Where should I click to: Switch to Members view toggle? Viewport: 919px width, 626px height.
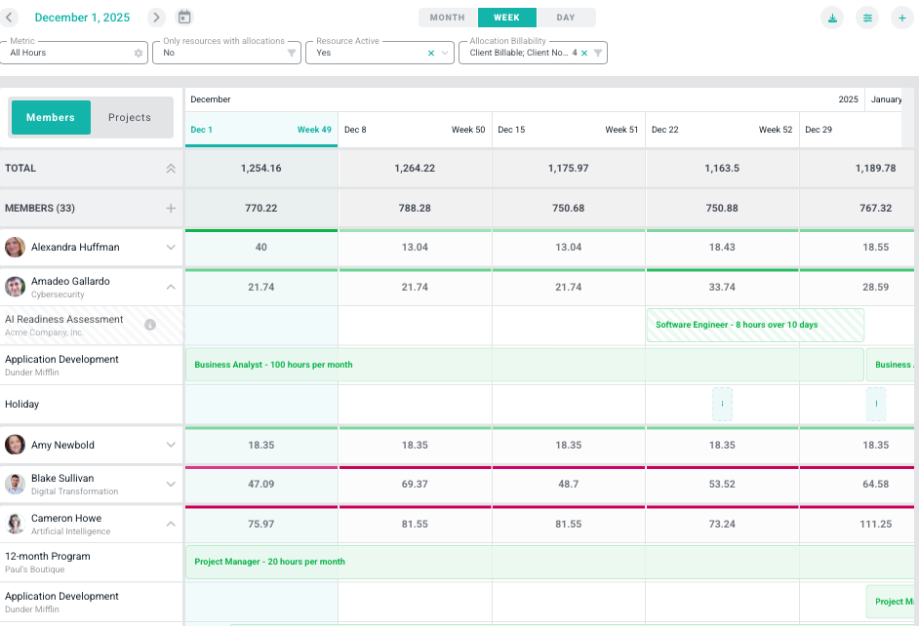(51, 117)
